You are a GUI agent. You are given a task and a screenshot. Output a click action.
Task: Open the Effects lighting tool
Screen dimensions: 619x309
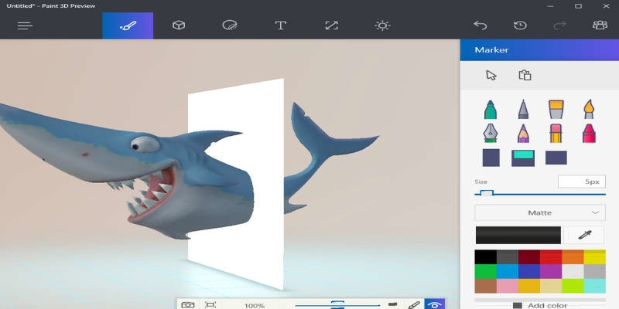click(x=382, y=25)
